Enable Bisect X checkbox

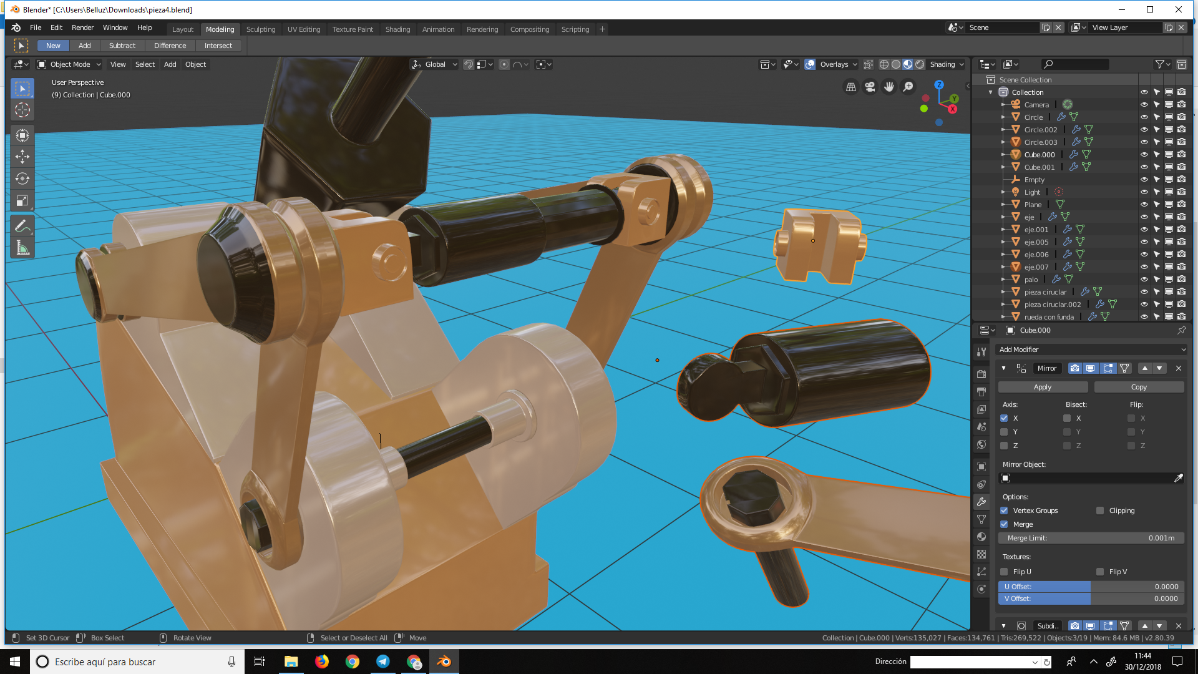coord(1067,418)
